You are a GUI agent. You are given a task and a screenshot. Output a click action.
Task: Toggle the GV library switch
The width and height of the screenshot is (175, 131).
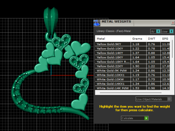(x=155, y=31)
